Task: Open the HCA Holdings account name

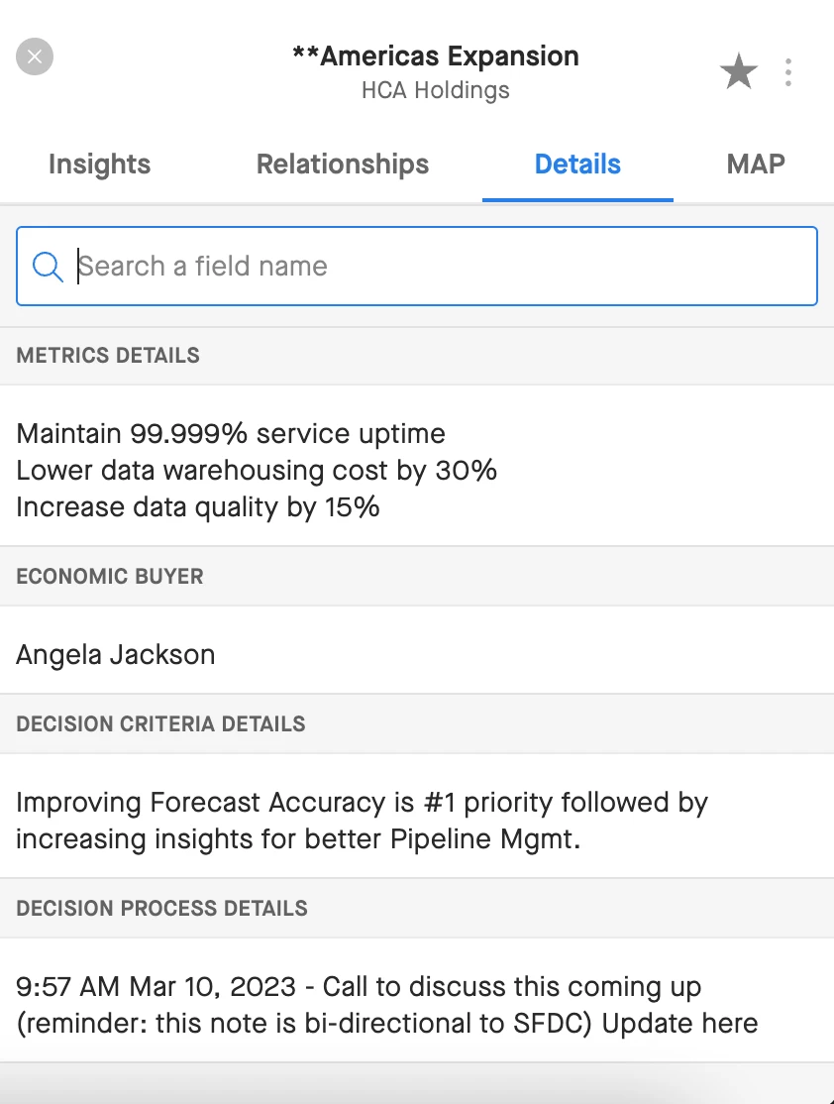Action: pyautogui.click(x=436, y=91)
